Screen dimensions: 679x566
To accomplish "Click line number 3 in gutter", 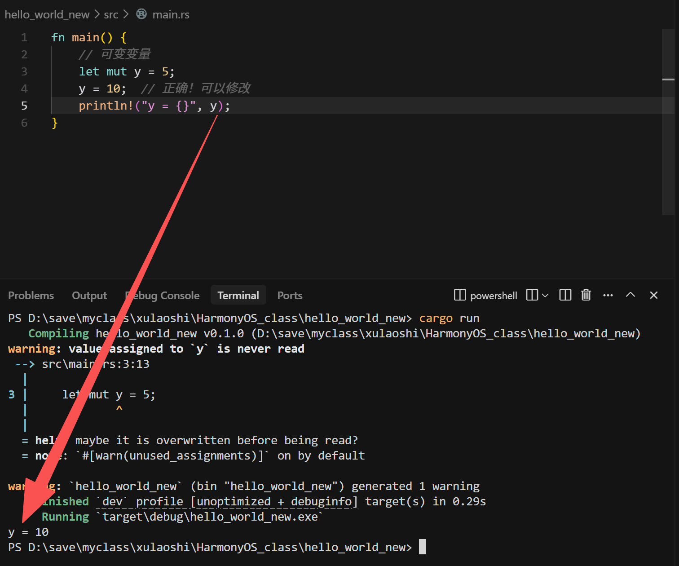I will (x=24, y=71).
